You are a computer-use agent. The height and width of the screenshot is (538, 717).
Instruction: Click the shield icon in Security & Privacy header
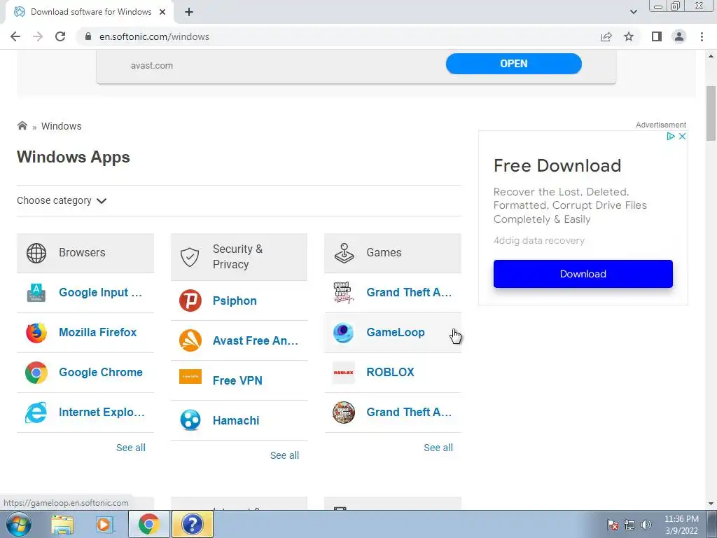pos(190,257)
